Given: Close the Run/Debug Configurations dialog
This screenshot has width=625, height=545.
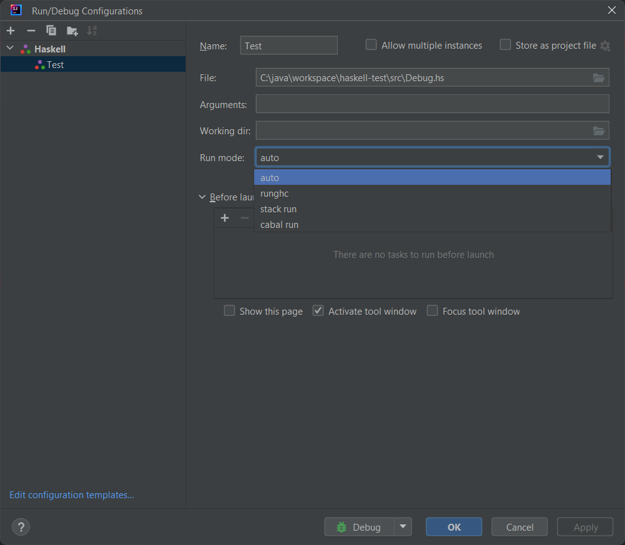Looking at the screenshot, I should click(612, 10).
